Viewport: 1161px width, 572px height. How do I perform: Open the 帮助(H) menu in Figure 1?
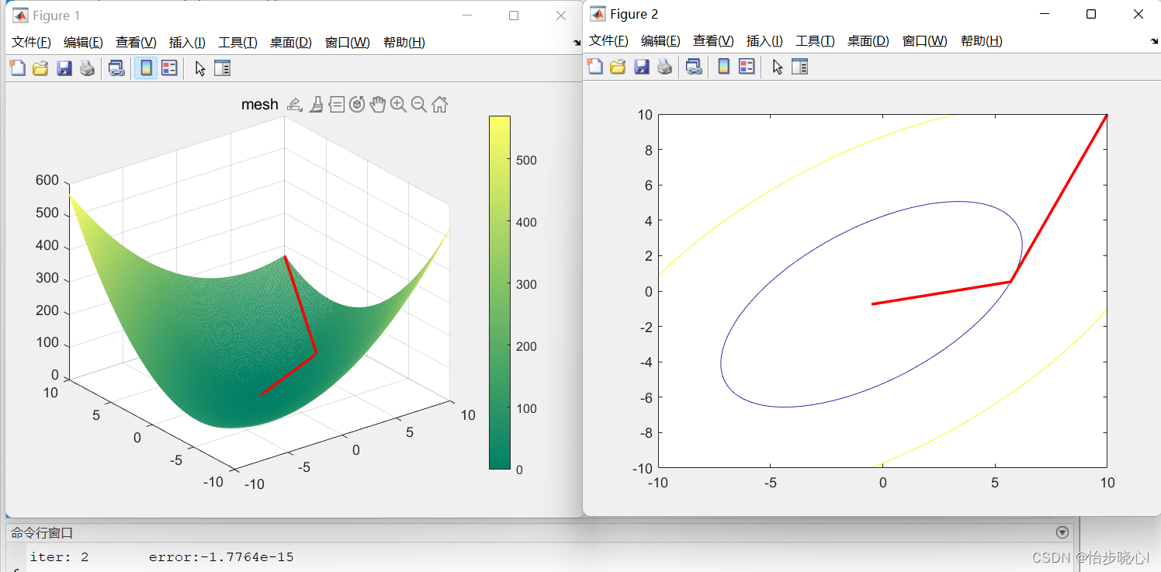(x=404, y=43)
